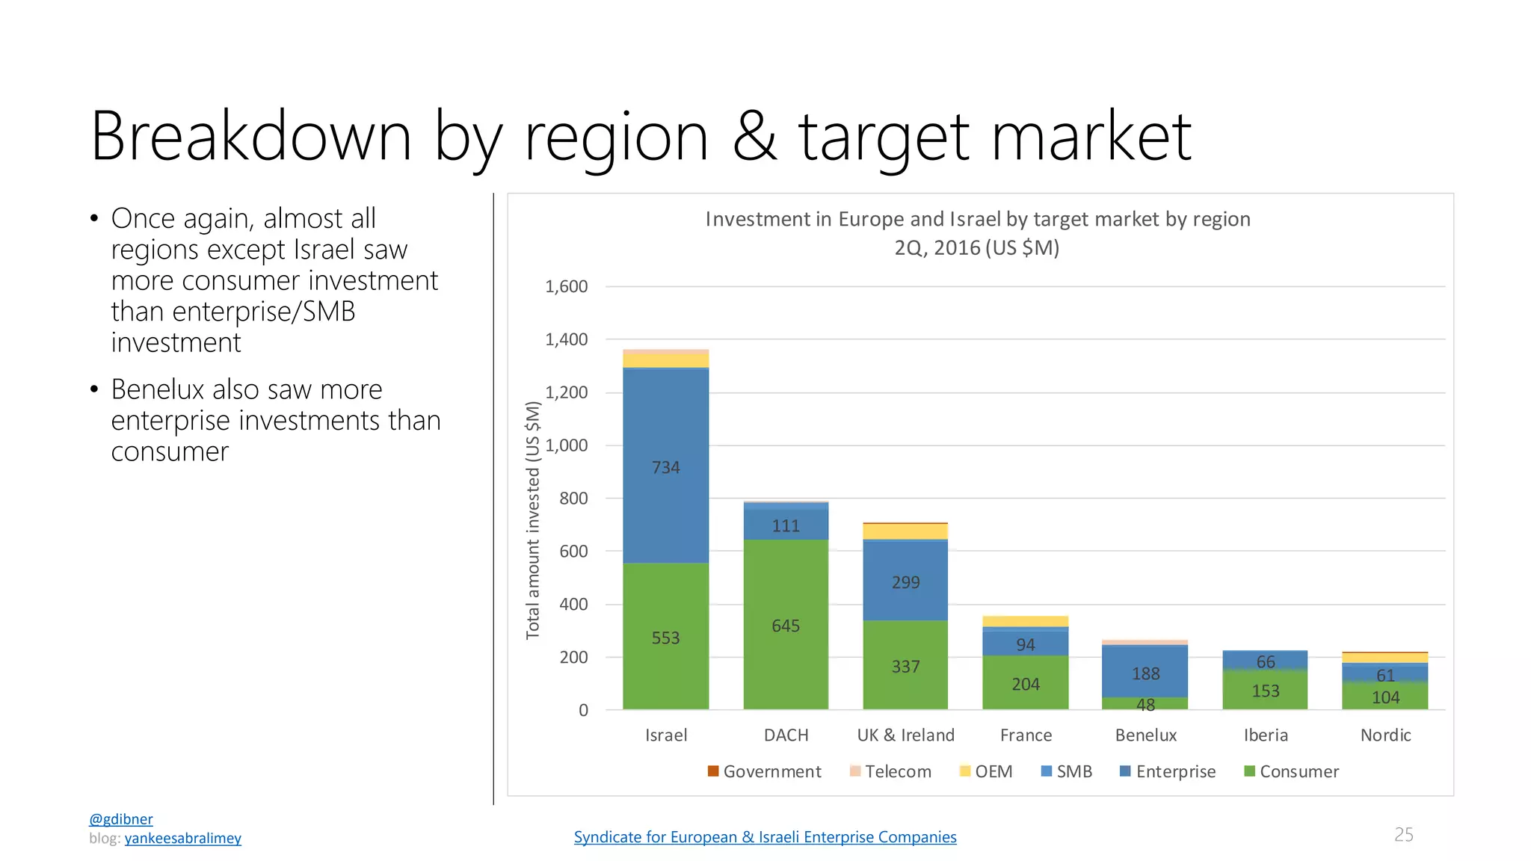Viewport: 1531px width, 861px height.
Task: Click the Government legend color swatch
Action: (713, 771)
